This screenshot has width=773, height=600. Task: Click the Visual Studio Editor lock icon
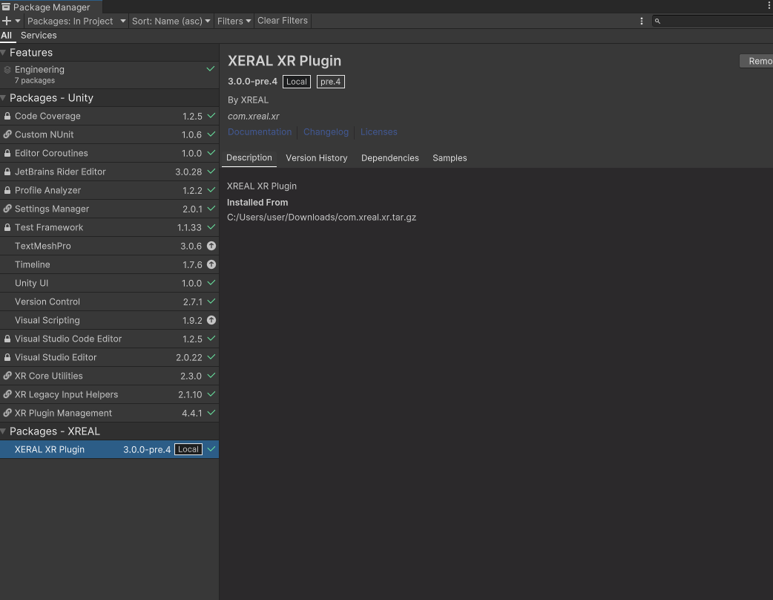tap(7, 357)
